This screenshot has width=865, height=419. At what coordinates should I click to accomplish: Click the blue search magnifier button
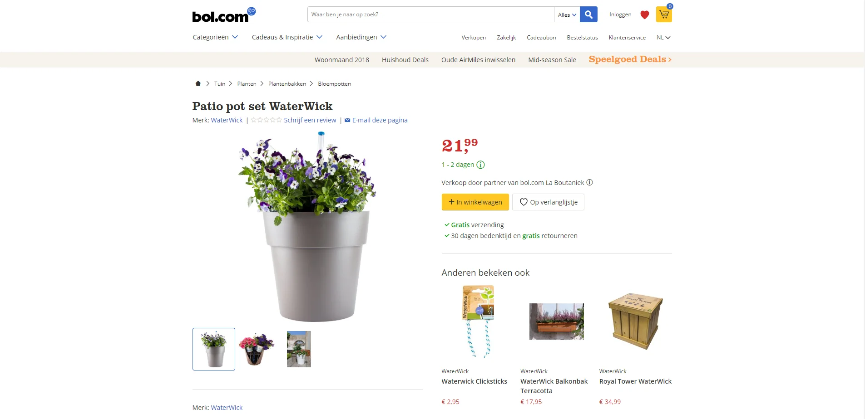pos(588,15)
